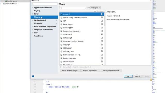Screen dimensions: 165x93
Task: Click the Version Control project-level icon
Action: click(x=56, y=20)
